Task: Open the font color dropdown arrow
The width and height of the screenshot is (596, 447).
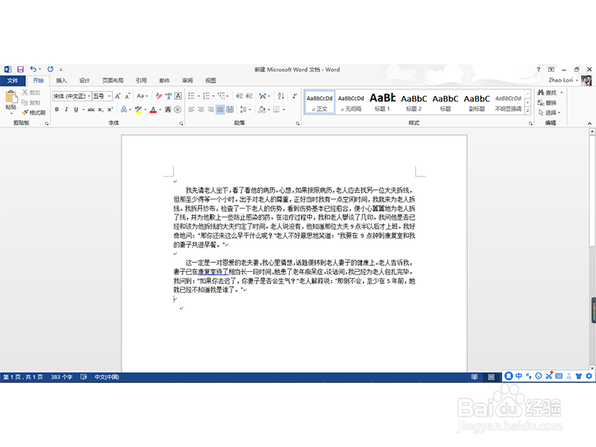Action: (x=159, y=109)
